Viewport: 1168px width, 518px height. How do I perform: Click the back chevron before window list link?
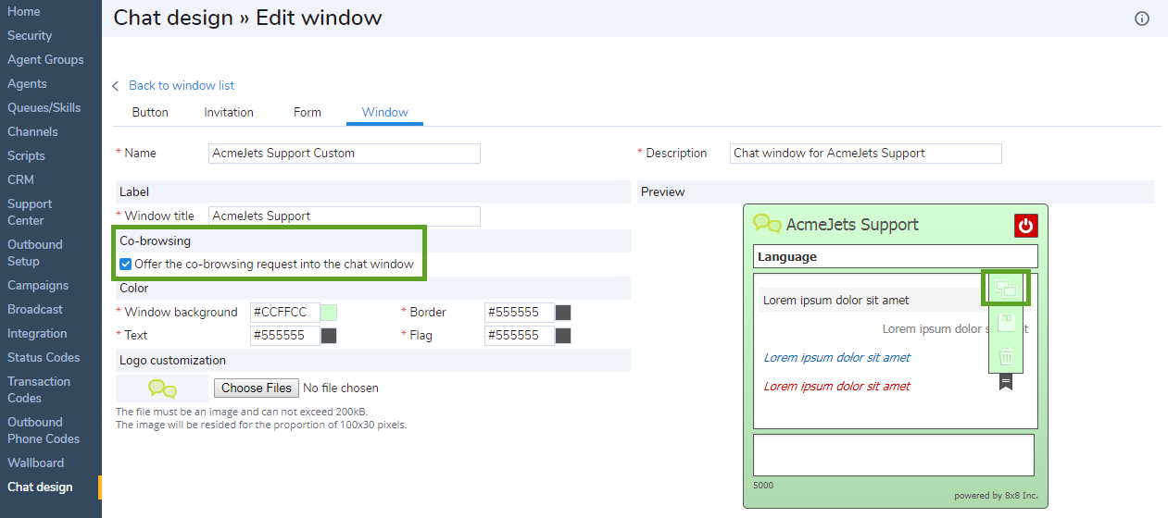(116, 86)
